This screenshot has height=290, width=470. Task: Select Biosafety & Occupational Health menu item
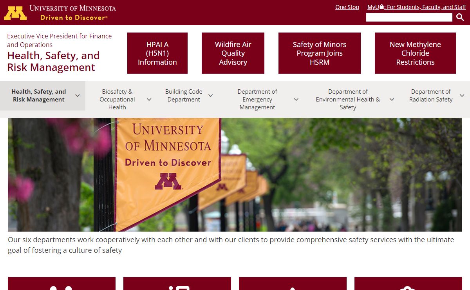[117, 100]
